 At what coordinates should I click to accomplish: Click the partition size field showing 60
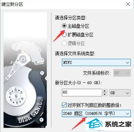pyautogui.click(x=82, y=93)
